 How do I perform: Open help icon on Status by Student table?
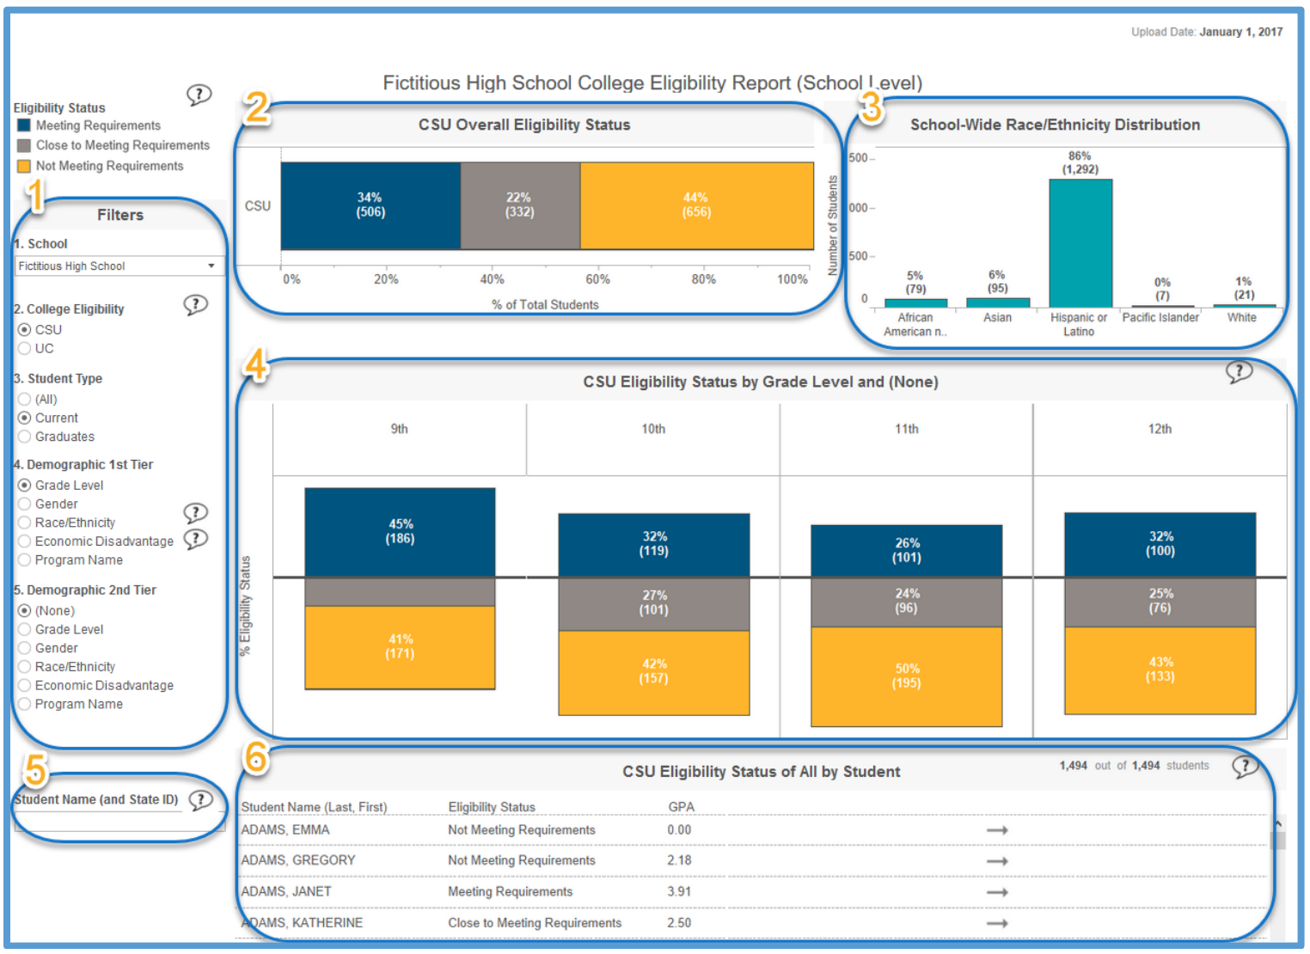click(1245, 766)
